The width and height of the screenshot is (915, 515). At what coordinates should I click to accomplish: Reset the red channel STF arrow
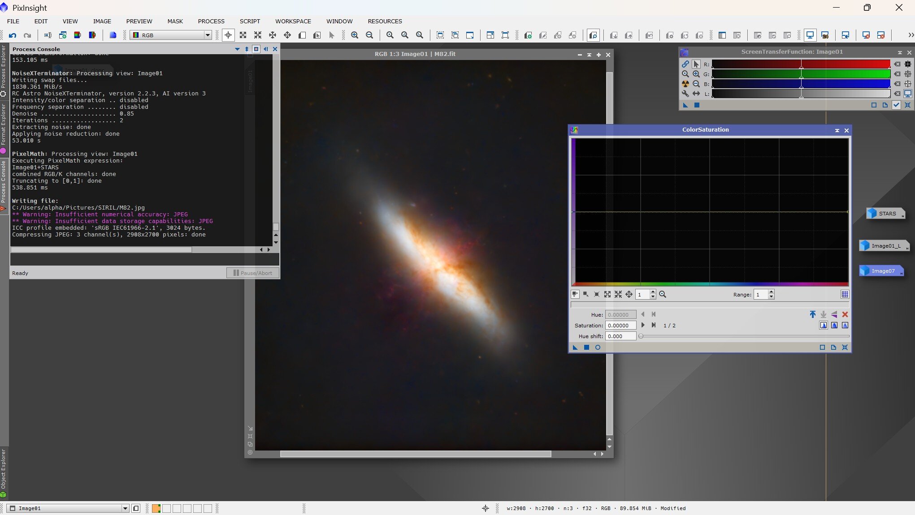897,64
